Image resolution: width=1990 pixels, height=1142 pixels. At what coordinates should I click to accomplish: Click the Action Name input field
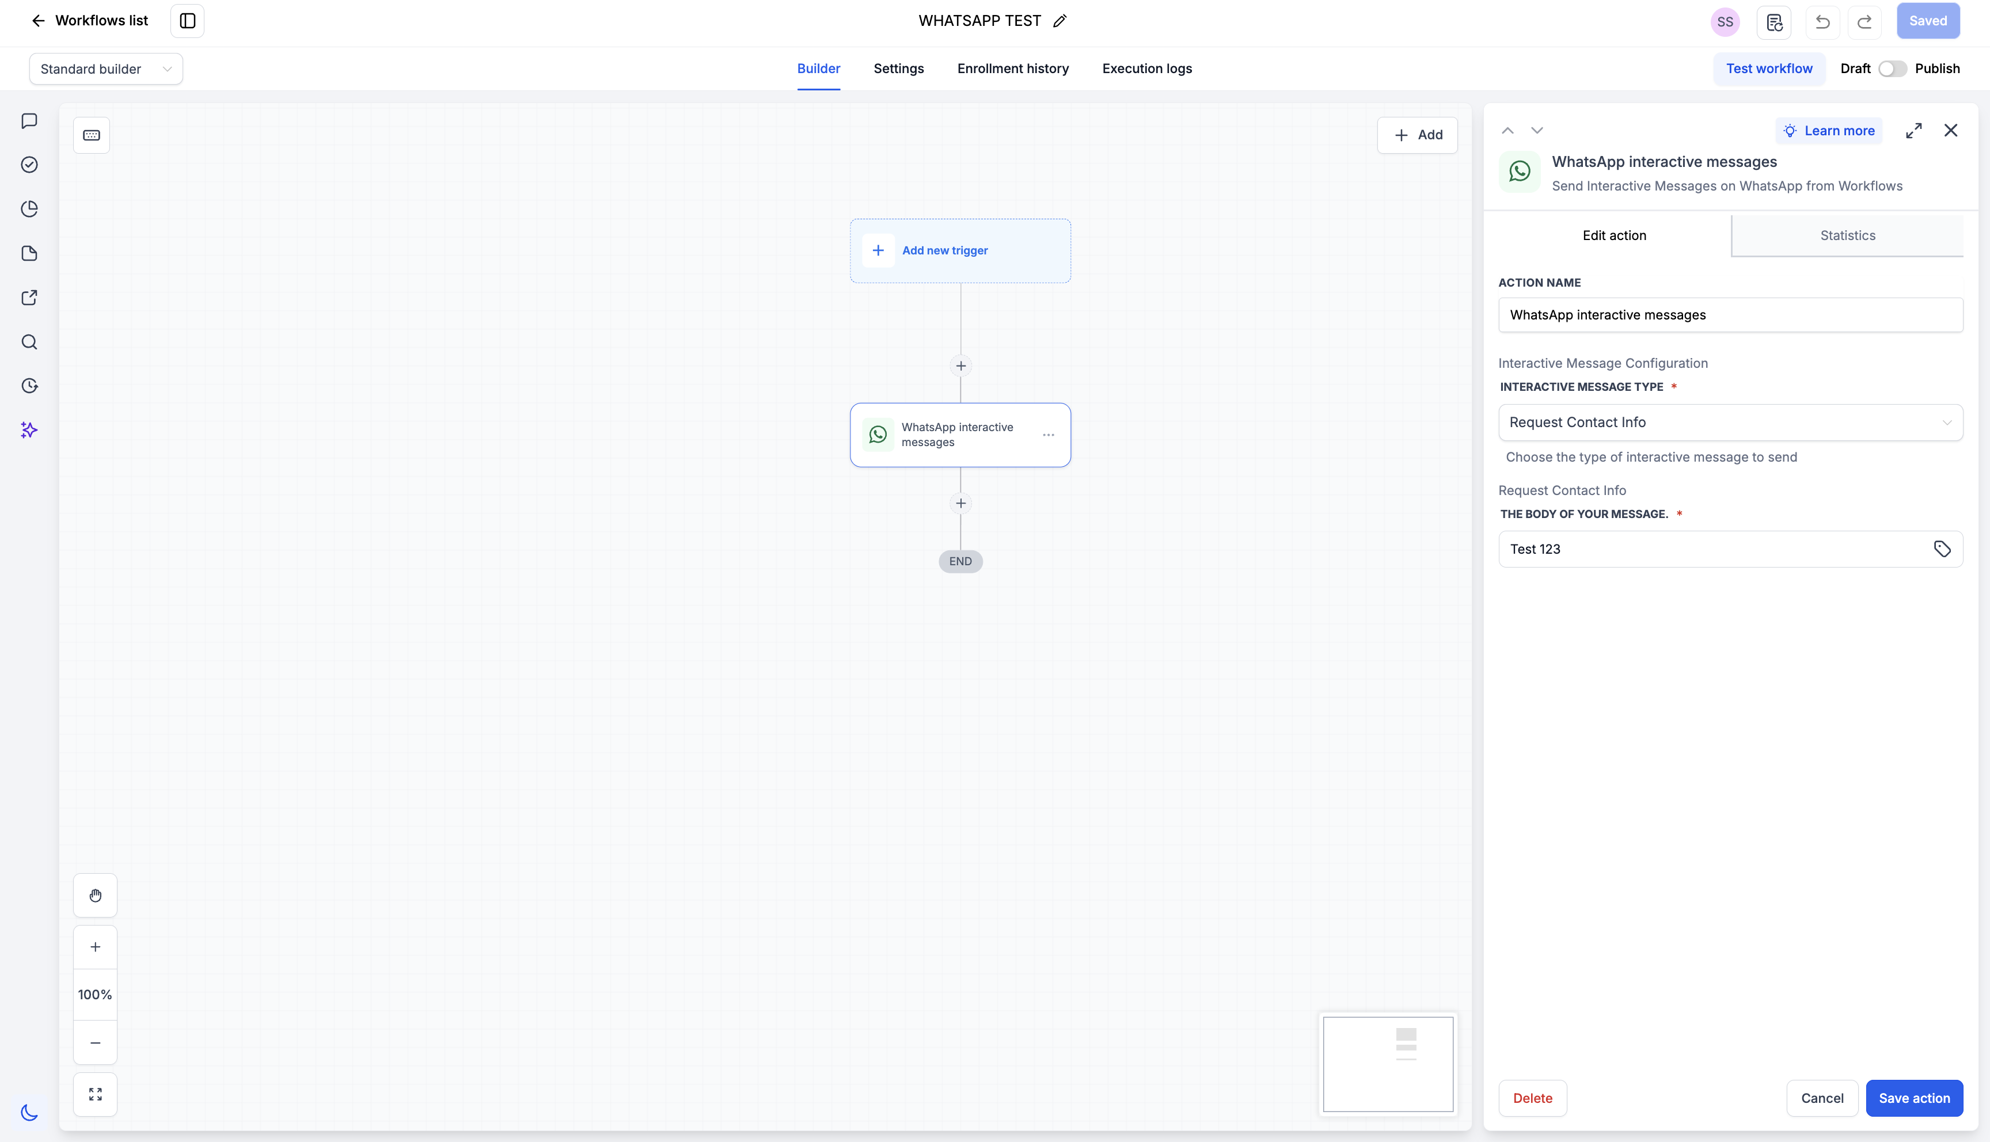coord(1730,314)
